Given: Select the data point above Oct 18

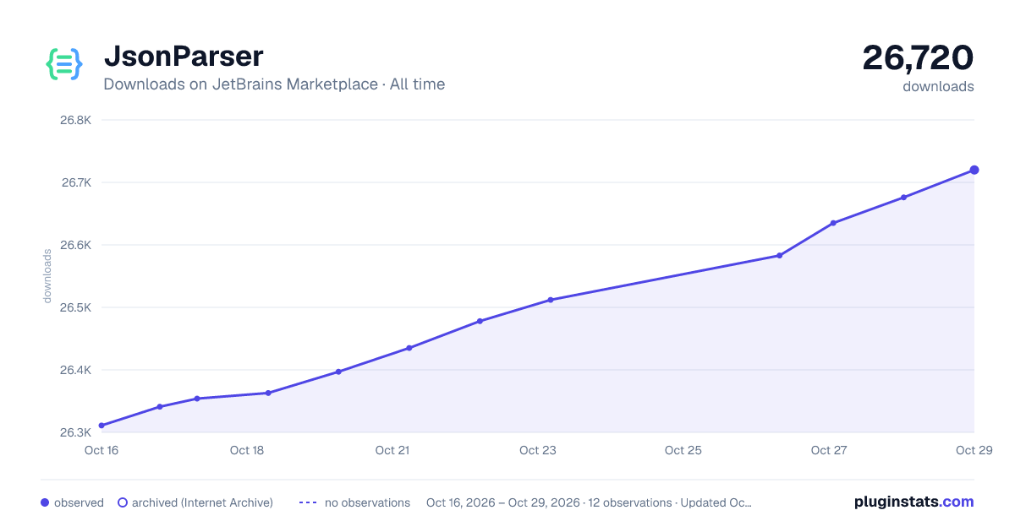Looking at the screenshot, I should pyautogui.click(x=268, y=393).
